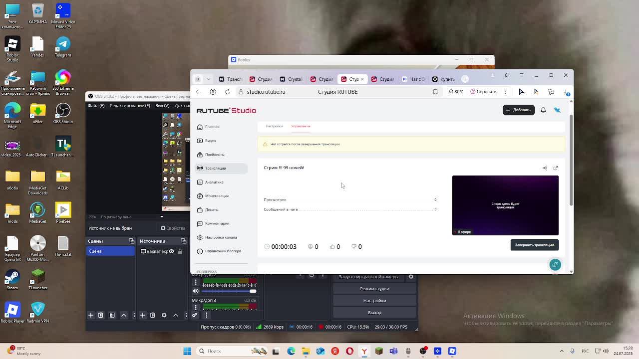Open the Вид menu in OBS
The height and width of the screenshot is (359, 639).
click(162, 106)
